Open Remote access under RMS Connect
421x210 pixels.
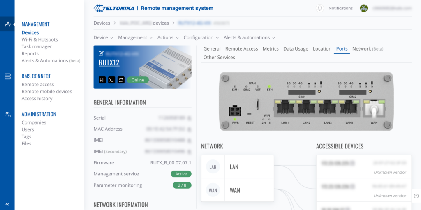(38, 85)
